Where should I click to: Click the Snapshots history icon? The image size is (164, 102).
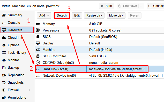[x=4, y=83]
